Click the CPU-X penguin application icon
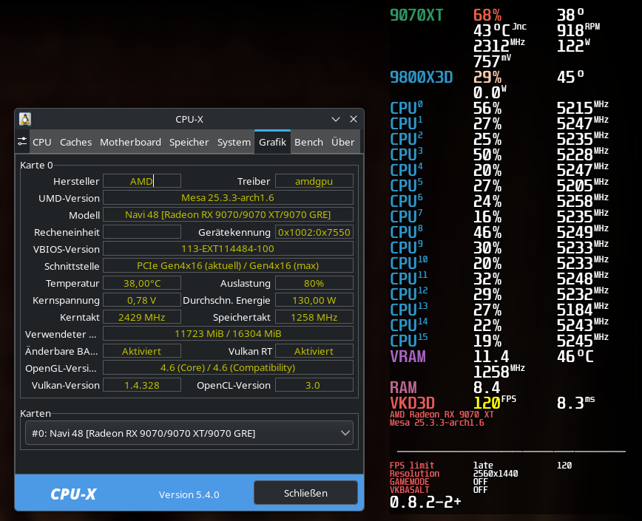The width and height of the screenshot is (642, 521). (x=25, y=119)
